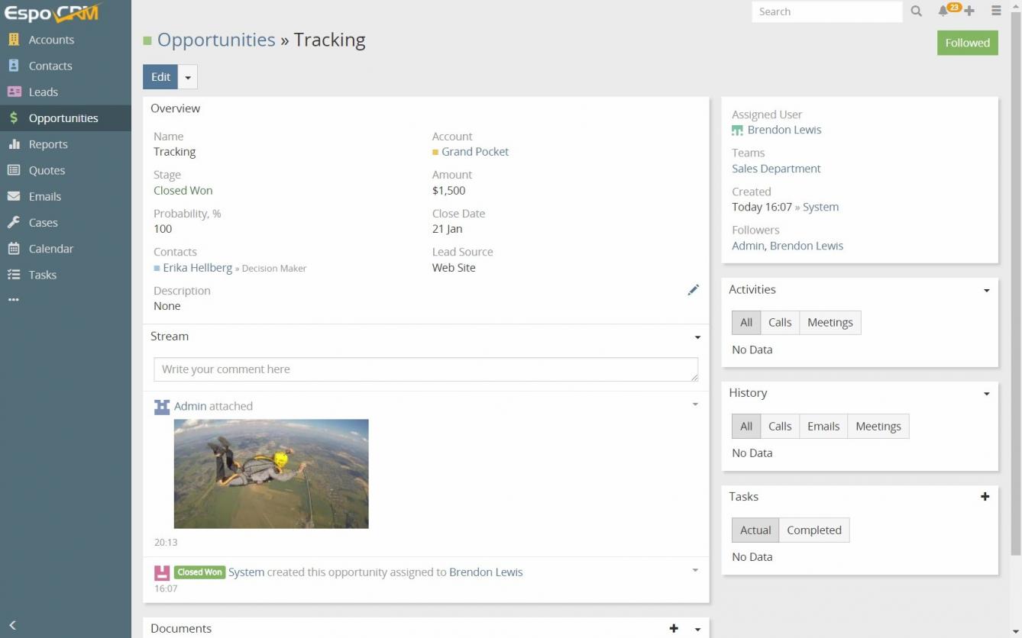1022x638 pixels.
Task: Open the attached skydiving image thumbnail
Action: click(271, 473)
